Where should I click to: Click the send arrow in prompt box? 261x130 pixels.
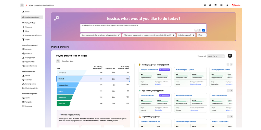(204, 30)
